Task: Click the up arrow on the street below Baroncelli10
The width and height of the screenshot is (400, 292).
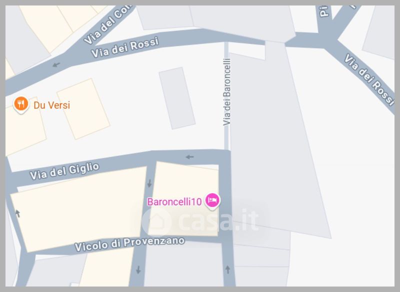Action: (228, 269)
